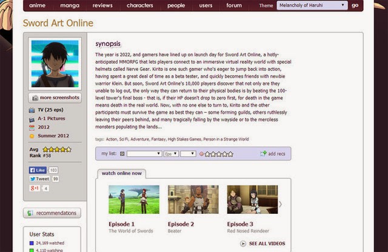Open the Summer 2012 season link
The width and height of the screenshot is (388, 252).
[53, 136]
